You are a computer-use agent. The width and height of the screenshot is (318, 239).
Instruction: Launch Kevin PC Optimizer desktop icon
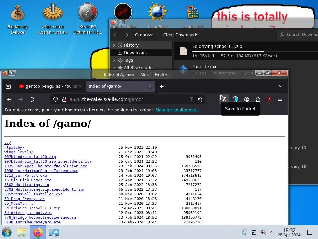click(88, 19)
